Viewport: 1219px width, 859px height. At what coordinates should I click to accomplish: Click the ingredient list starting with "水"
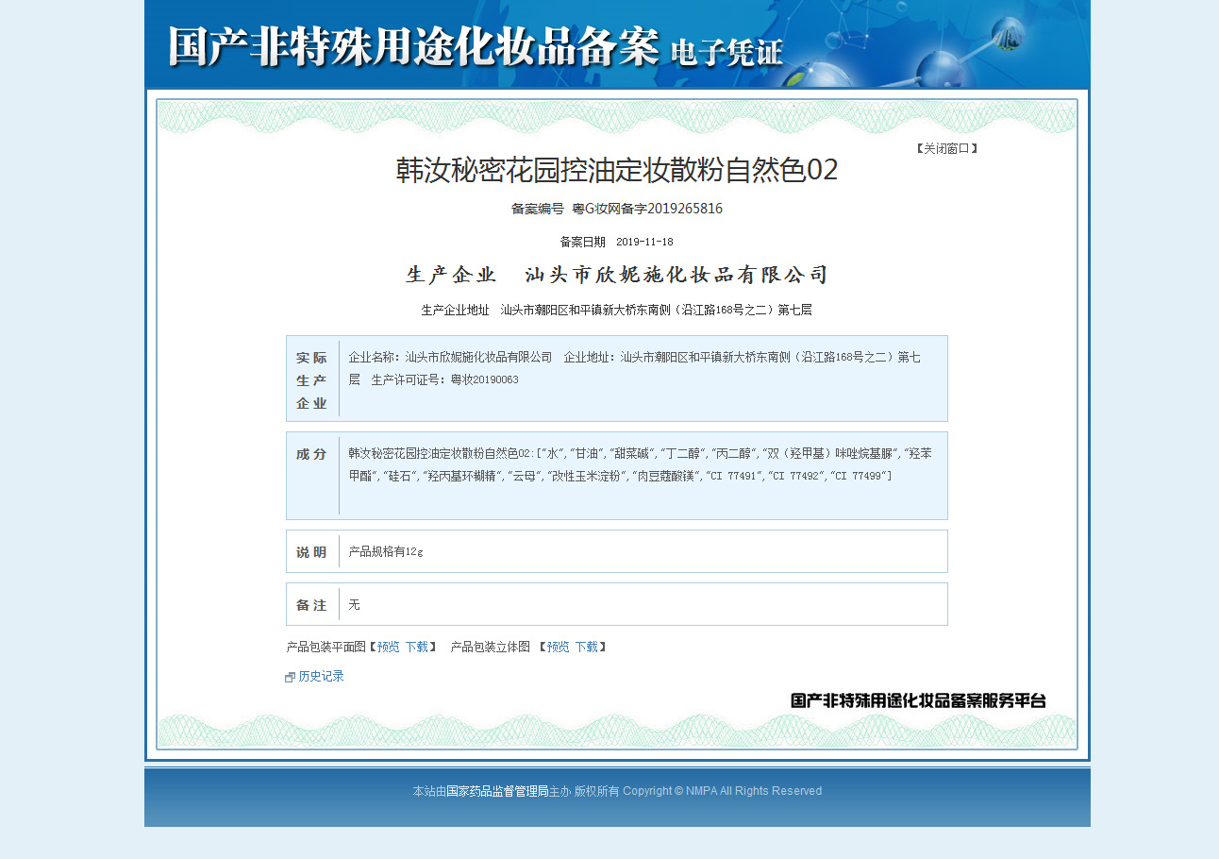coord(640,464)
